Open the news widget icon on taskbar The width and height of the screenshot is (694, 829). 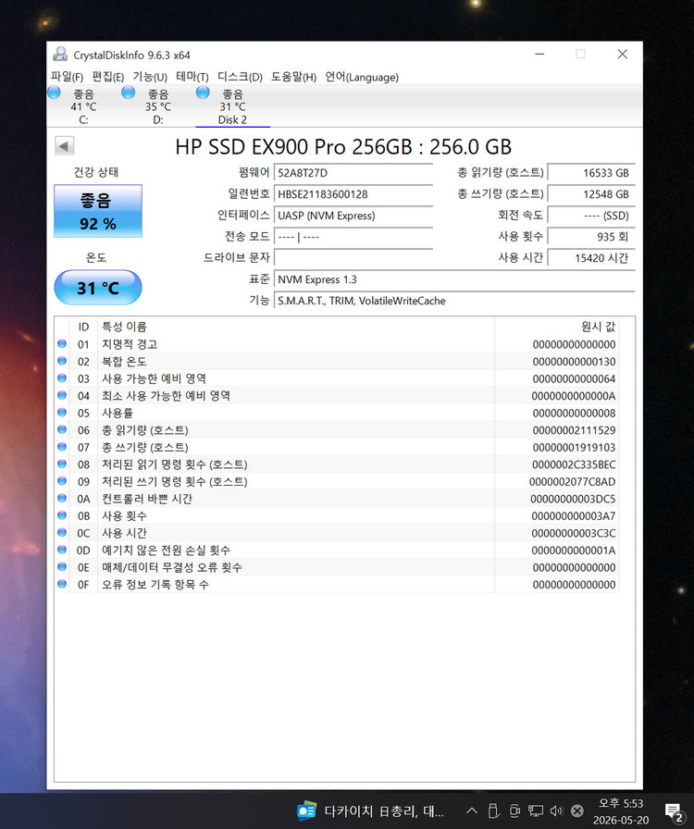pos(307,810)
